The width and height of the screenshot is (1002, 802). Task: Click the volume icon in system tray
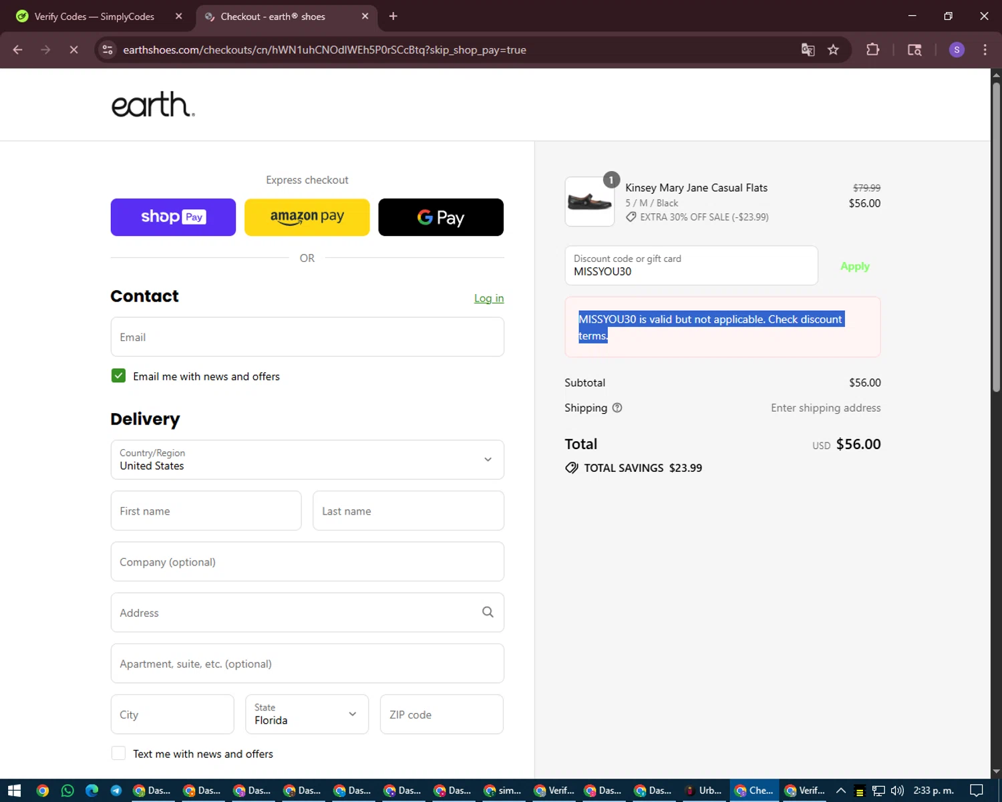tap(897, 791)
